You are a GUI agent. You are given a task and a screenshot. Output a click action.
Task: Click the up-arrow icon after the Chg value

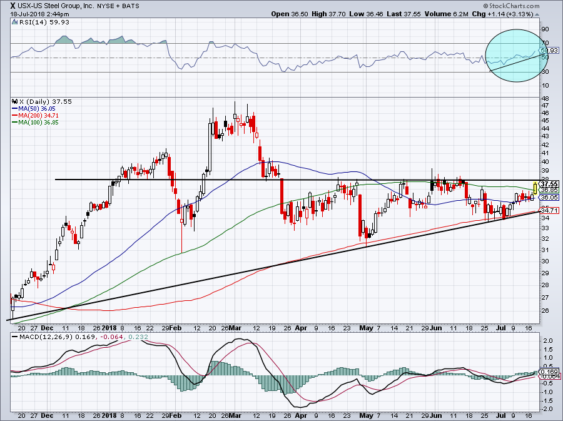[x=537, y=15]
